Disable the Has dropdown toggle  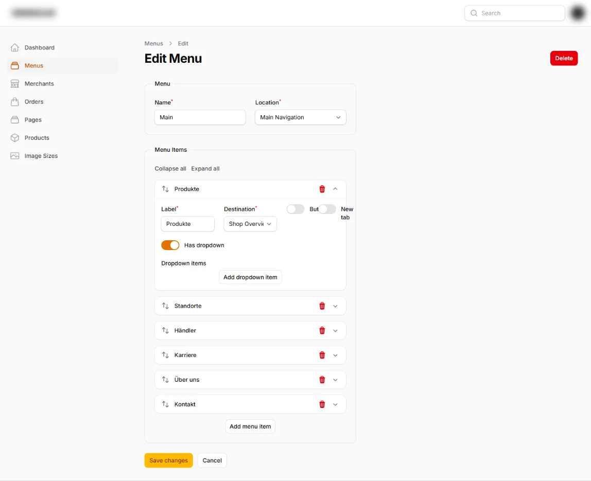coord(170,245)
